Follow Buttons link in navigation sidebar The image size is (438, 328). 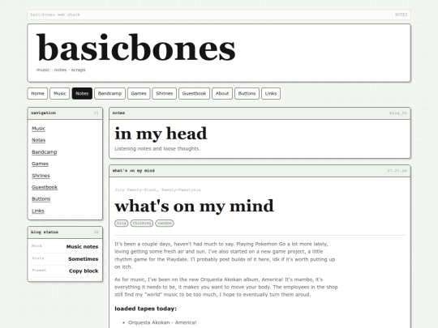41,199
